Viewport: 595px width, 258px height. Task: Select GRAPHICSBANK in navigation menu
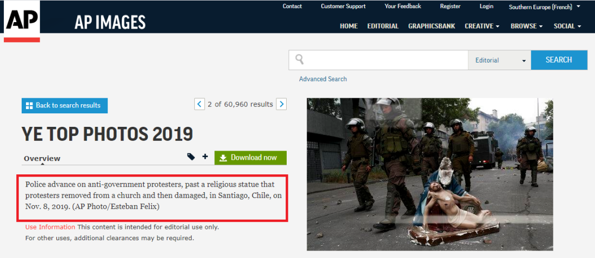pos(432,26)
